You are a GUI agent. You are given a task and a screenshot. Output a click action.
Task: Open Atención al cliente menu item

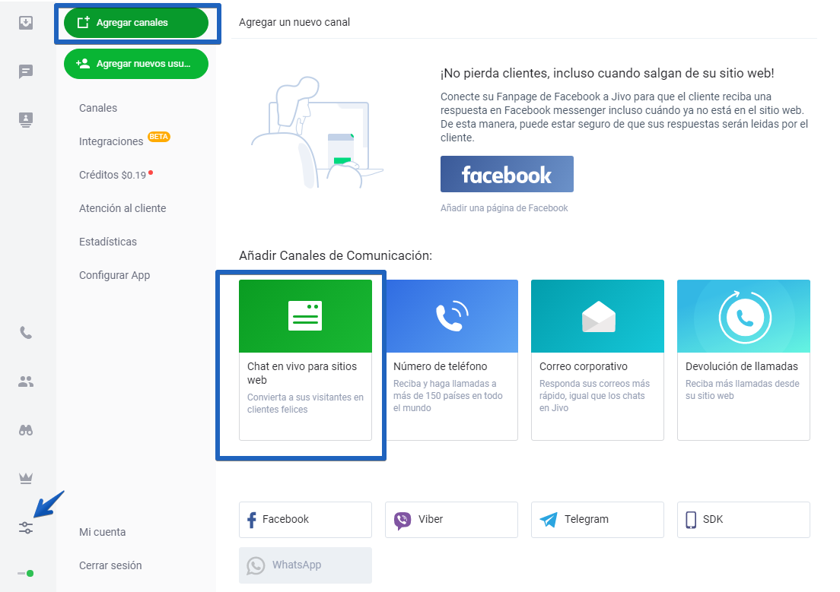123,208
